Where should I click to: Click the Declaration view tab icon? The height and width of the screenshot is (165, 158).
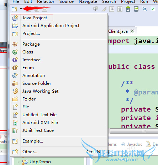(148, 144)
